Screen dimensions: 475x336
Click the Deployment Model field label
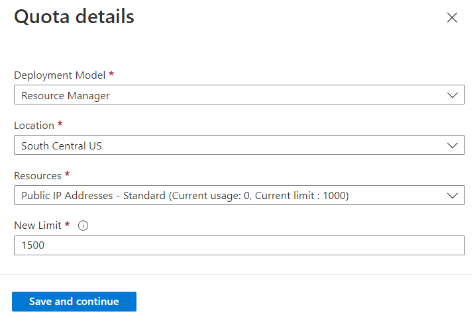pyautogui.click(x=60, y=75)
